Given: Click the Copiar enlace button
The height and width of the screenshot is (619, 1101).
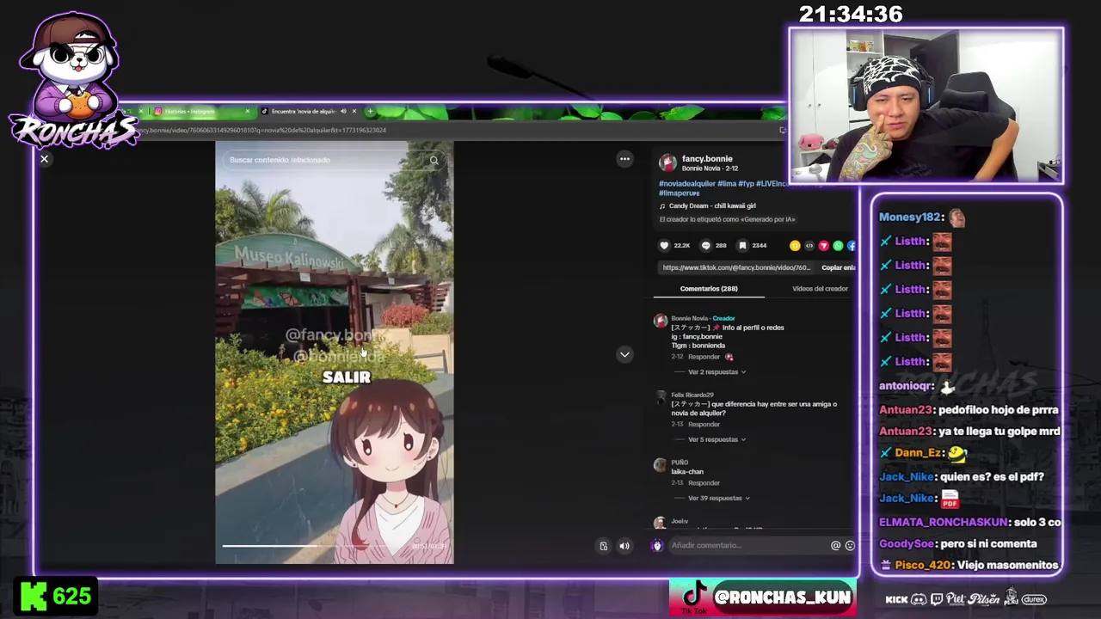Looking at the screenshot, I should 838,267.
